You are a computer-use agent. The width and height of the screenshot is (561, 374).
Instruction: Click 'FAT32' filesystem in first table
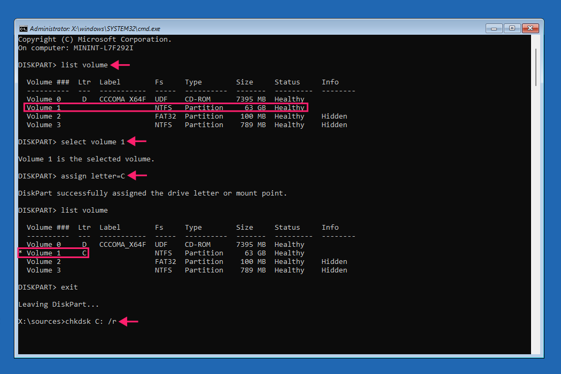[x=165, y=116]
